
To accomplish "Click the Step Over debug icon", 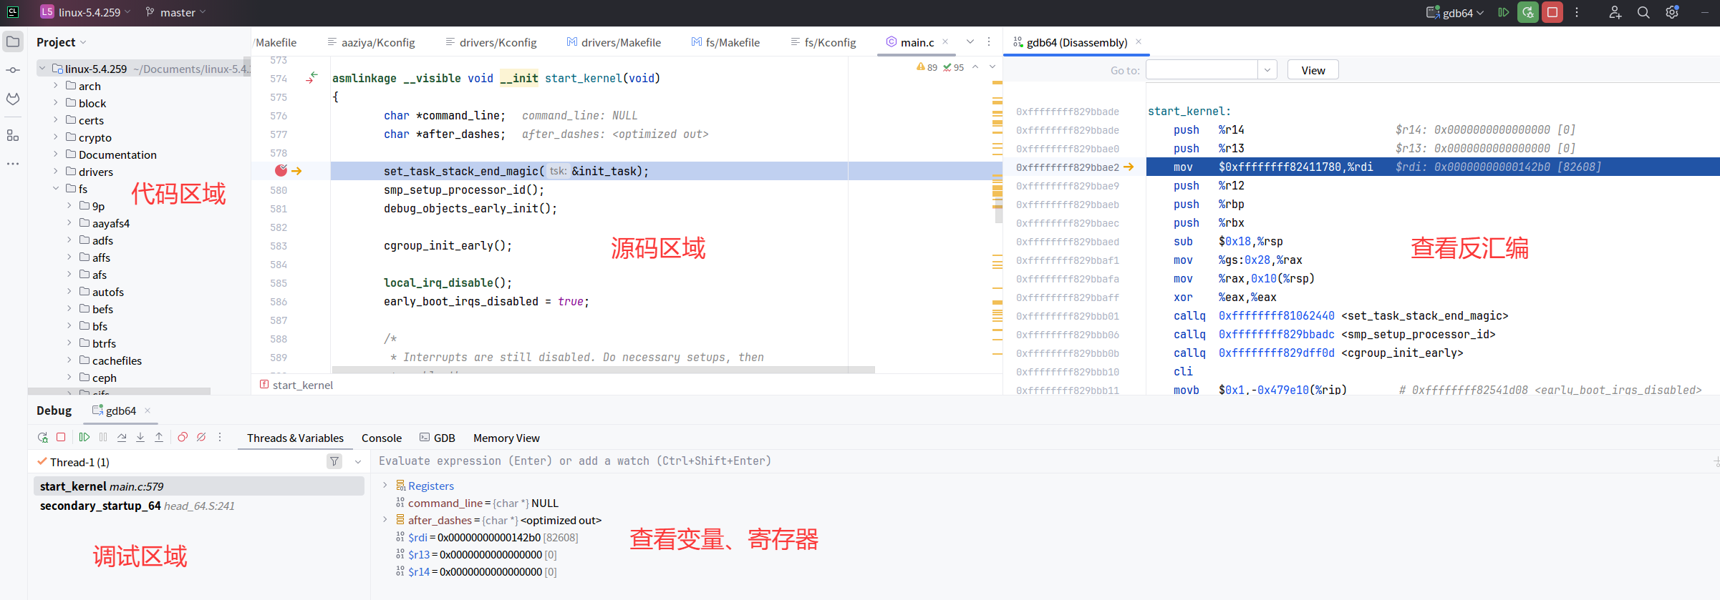I will (122, 437).
